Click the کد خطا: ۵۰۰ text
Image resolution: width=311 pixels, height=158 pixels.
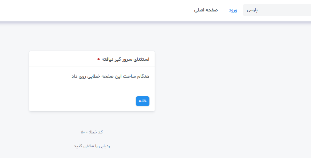(x=92, y=132)
